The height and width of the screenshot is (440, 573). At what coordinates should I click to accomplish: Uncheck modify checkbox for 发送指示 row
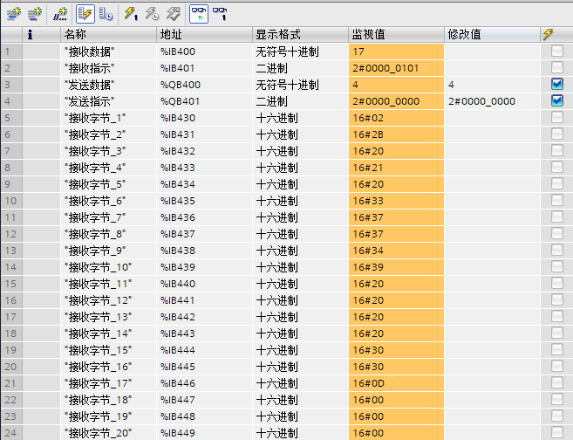[x=557, y=101]
